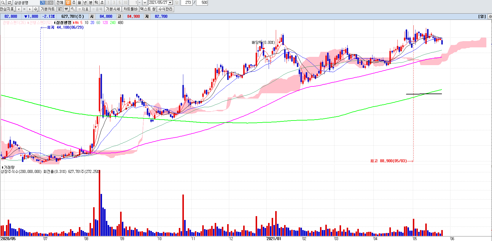492x241 pixels.
Task: Open 기본차트 menu
Action: [x=48, y=9]
